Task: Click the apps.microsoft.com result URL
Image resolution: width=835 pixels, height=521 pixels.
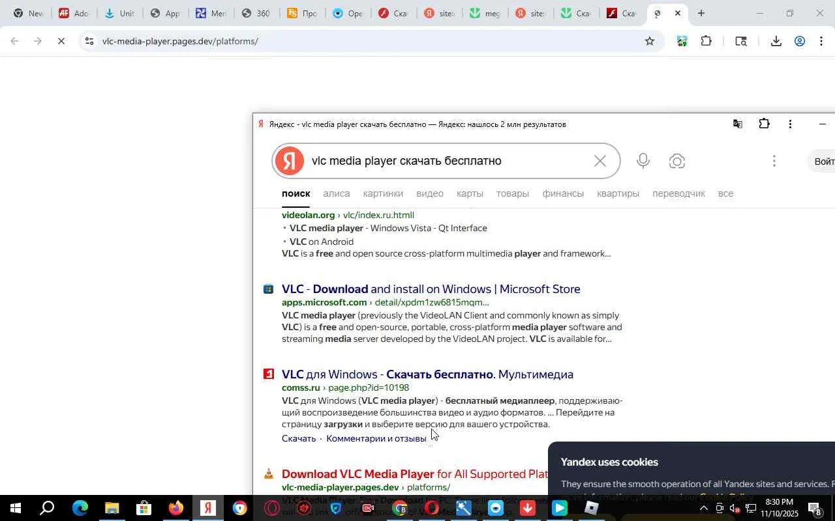Action: pyautogui.click(x=385, y=302)
